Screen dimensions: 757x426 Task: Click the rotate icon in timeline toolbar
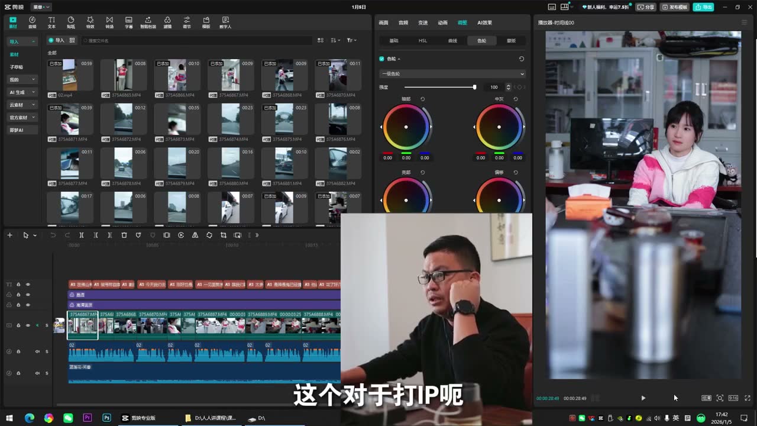tap(209, 235)
